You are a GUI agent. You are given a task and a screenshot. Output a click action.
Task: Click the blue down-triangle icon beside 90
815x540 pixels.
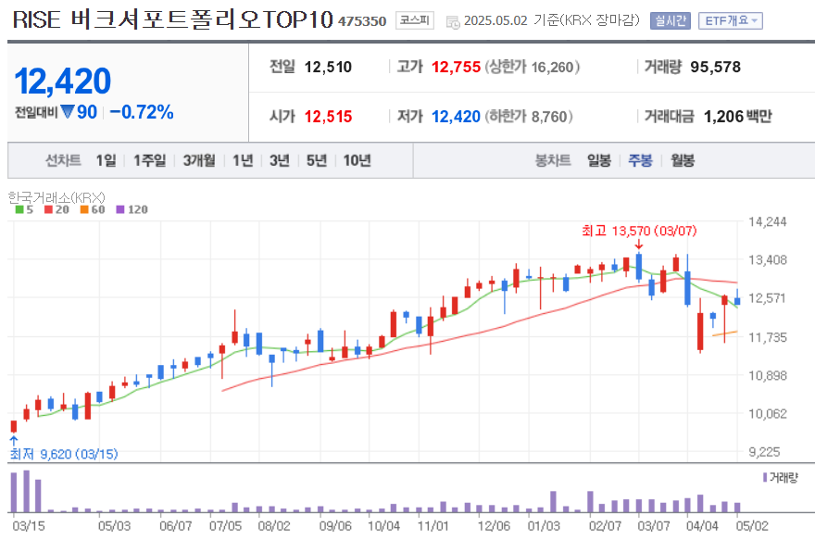tap(68, 112)
